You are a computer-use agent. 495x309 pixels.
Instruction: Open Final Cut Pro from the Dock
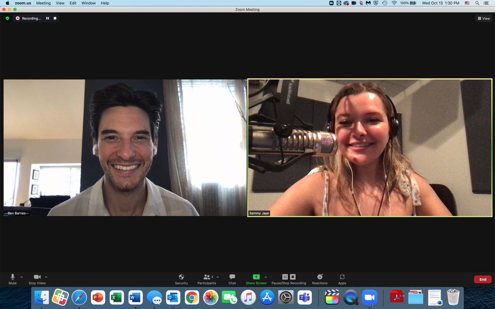pyautogui.click(x=332, y=297)
